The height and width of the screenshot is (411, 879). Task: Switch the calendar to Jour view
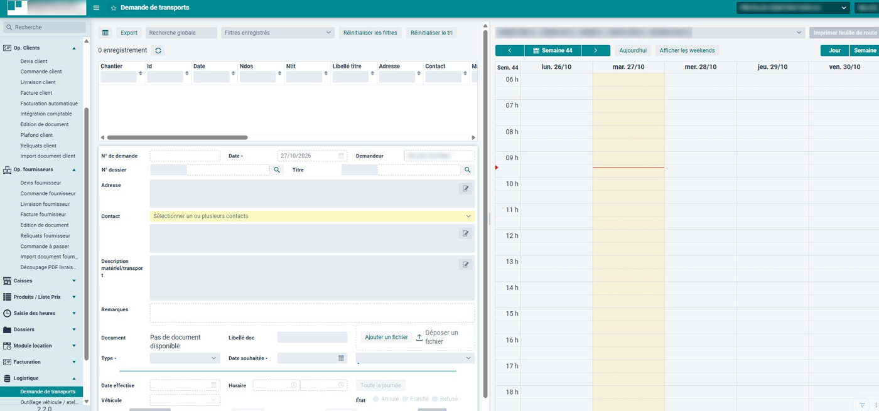click(834, 51)
